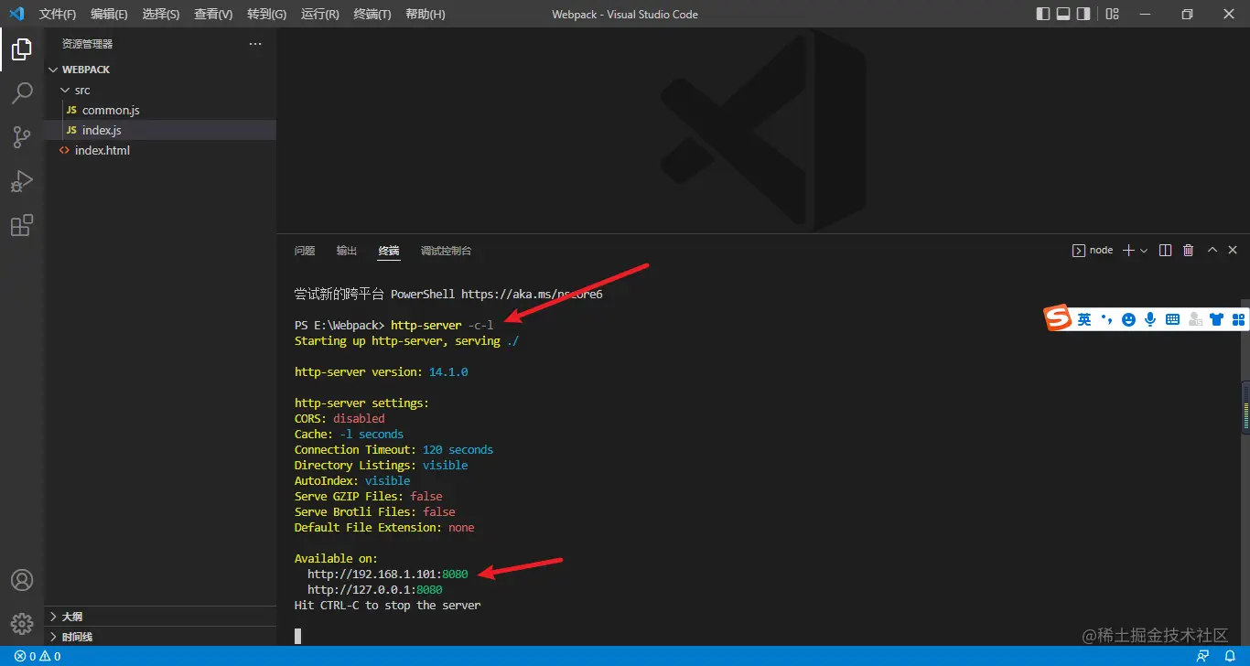
Task: Open index.js in the explorer
Action: pos(102,130)
